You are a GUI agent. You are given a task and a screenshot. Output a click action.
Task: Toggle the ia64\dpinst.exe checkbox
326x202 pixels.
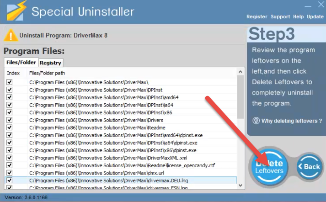[x=9, y=143]
